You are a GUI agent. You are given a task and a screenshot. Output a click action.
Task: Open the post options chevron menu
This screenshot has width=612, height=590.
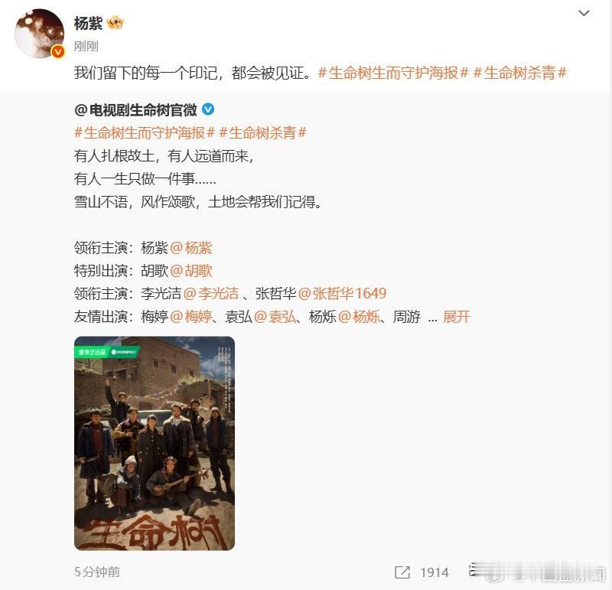point(584,13)
